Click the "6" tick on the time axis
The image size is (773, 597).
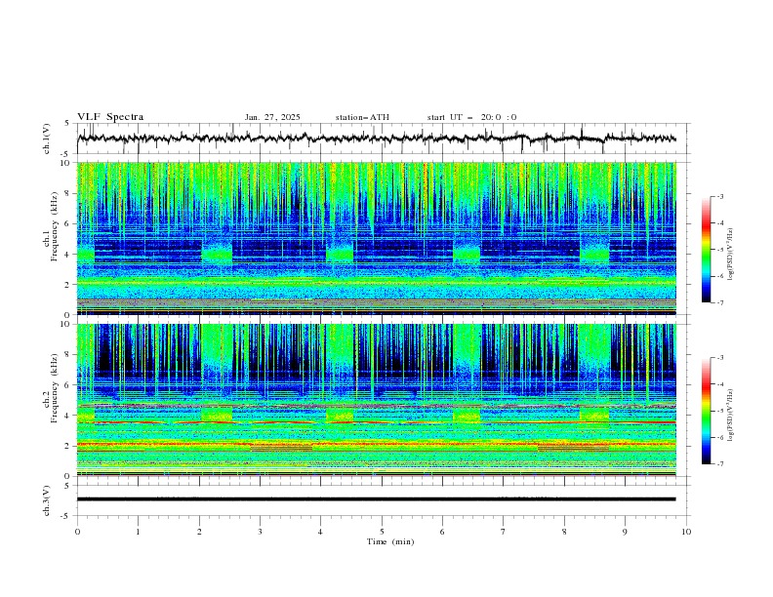pos(442,532)
